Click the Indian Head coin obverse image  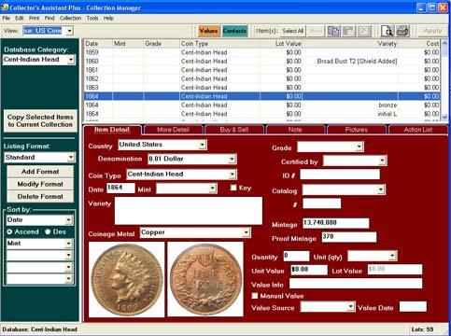coord(127,279)
